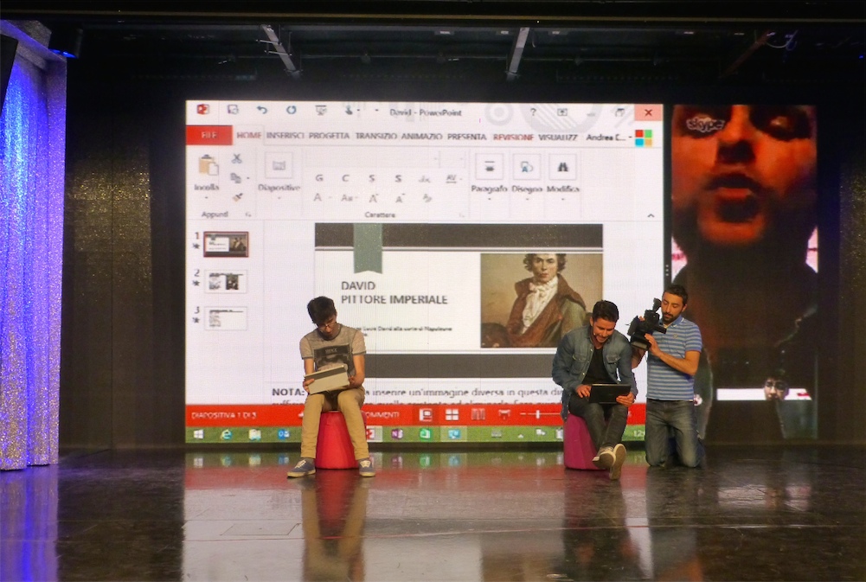Switch to Slide Sorter view

point(452,415)
